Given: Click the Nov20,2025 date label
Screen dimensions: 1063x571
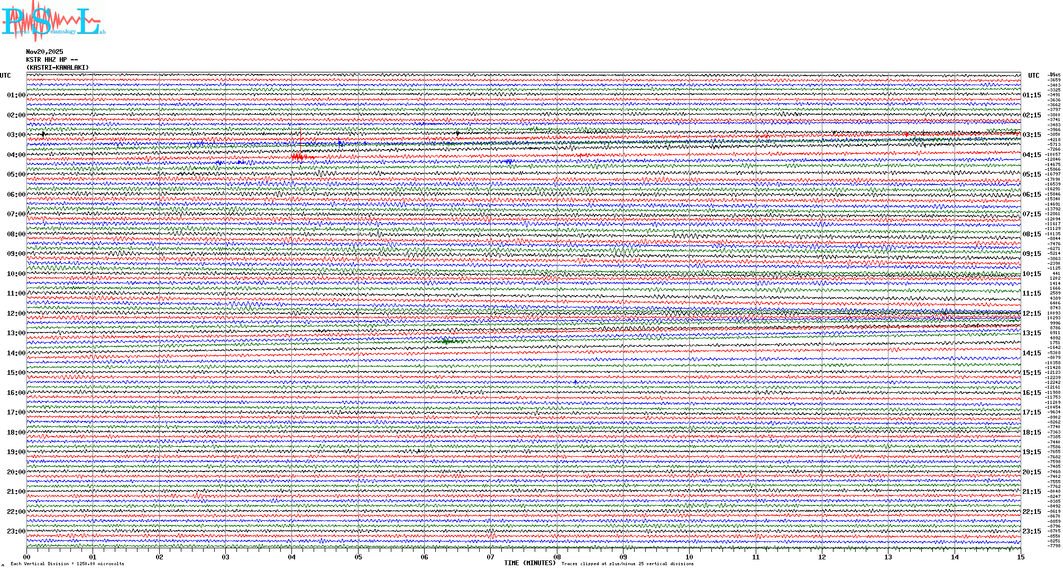Looking at the screenshot, I should [x=44, y=52].
